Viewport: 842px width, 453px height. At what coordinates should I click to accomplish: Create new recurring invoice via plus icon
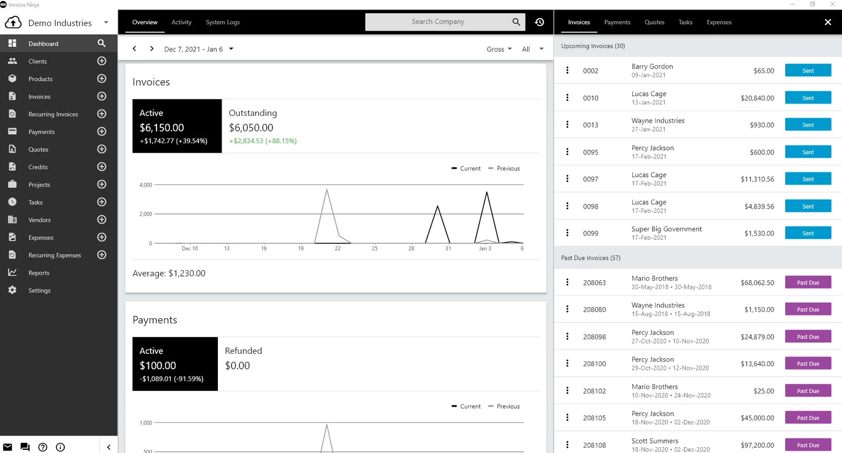coord(102,114)
